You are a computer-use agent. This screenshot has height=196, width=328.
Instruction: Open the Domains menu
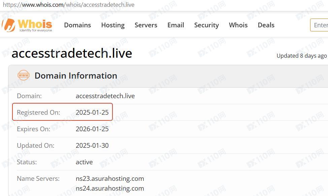[77, 25]
